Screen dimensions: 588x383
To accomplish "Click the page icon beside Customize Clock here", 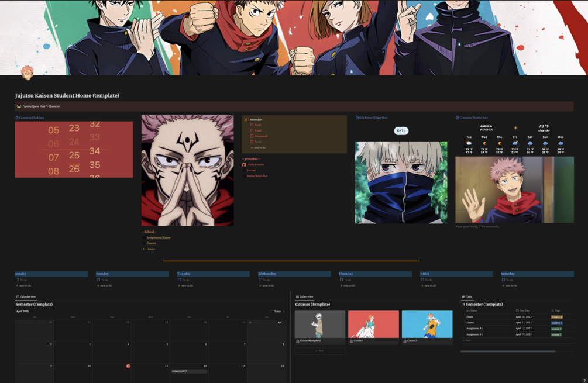I will click(17, 118).
